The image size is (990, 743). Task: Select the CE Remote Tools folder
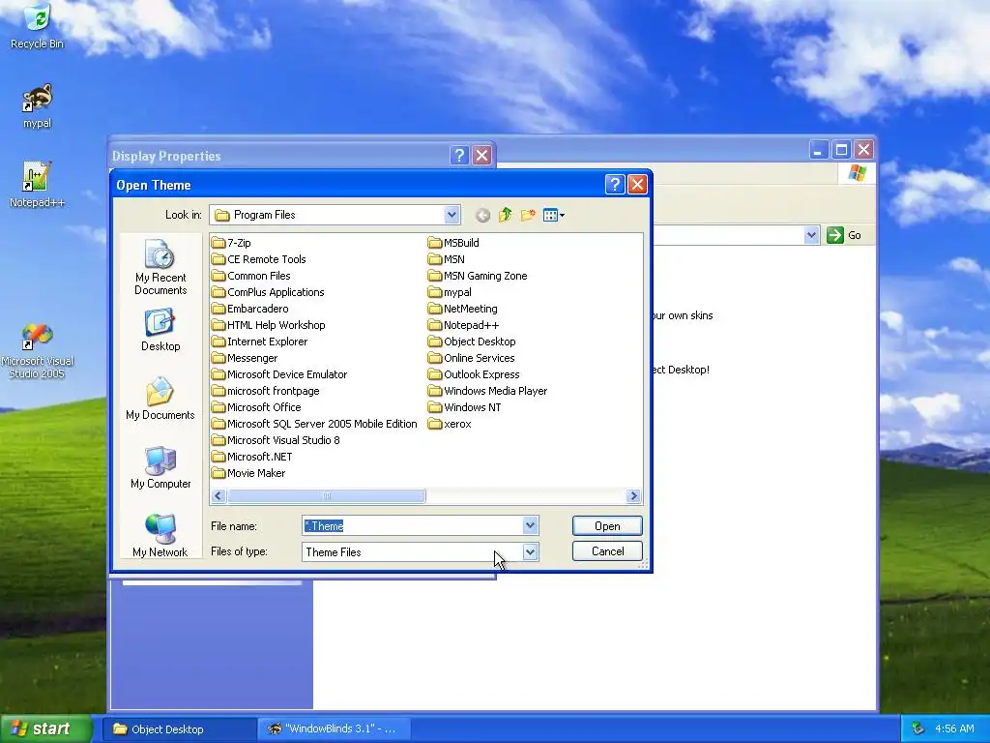[x=259, y=259]
